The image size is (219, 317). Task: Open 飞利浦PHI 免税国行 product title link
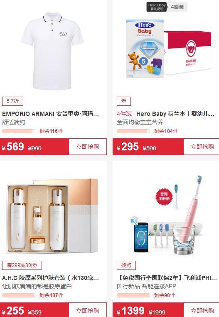point(167,278)
